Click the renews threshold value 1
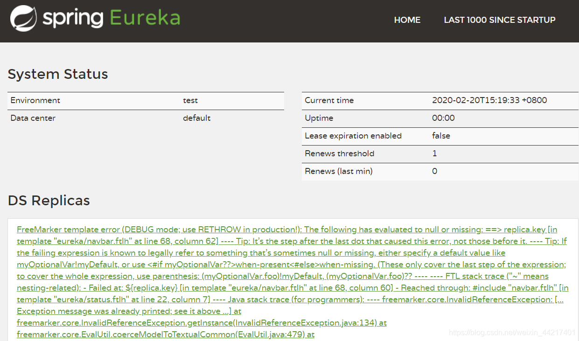The width and height of the screenshot is (579, 341). pos(435,153)
